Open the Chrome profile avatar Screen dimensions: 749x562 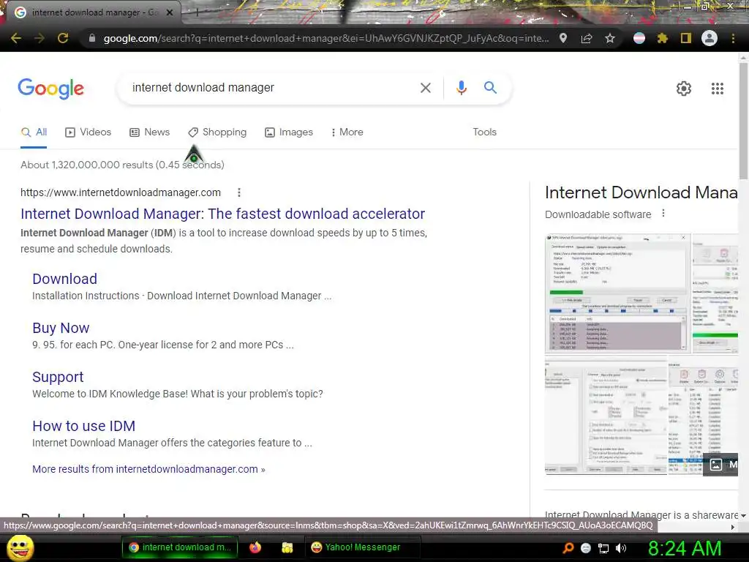point(710,38)
